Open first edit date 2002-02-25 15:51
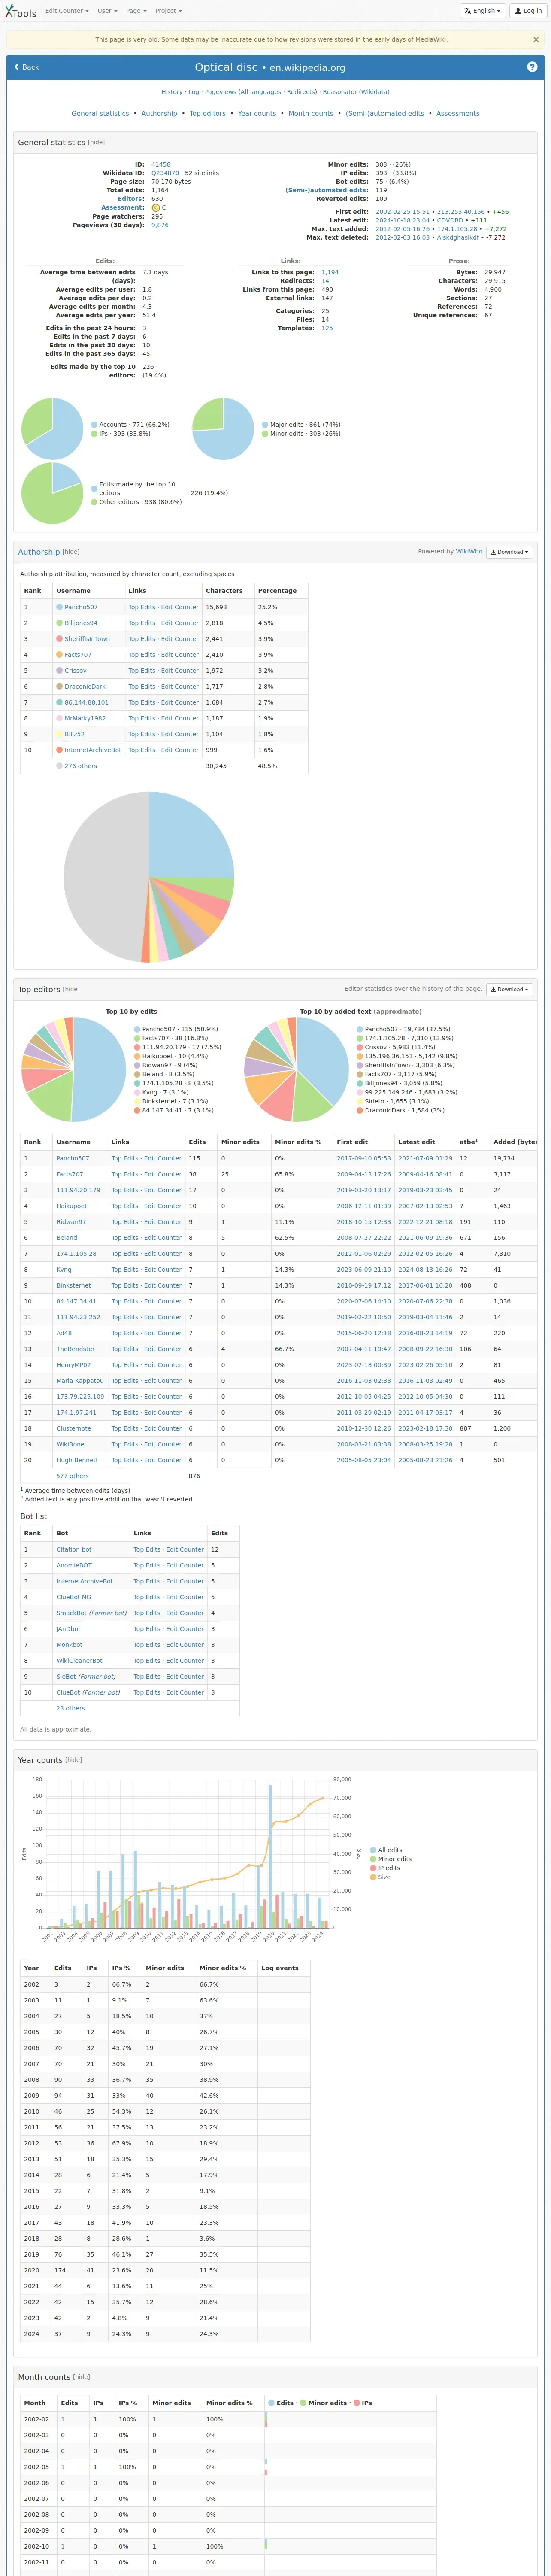 tap(402, 212)
